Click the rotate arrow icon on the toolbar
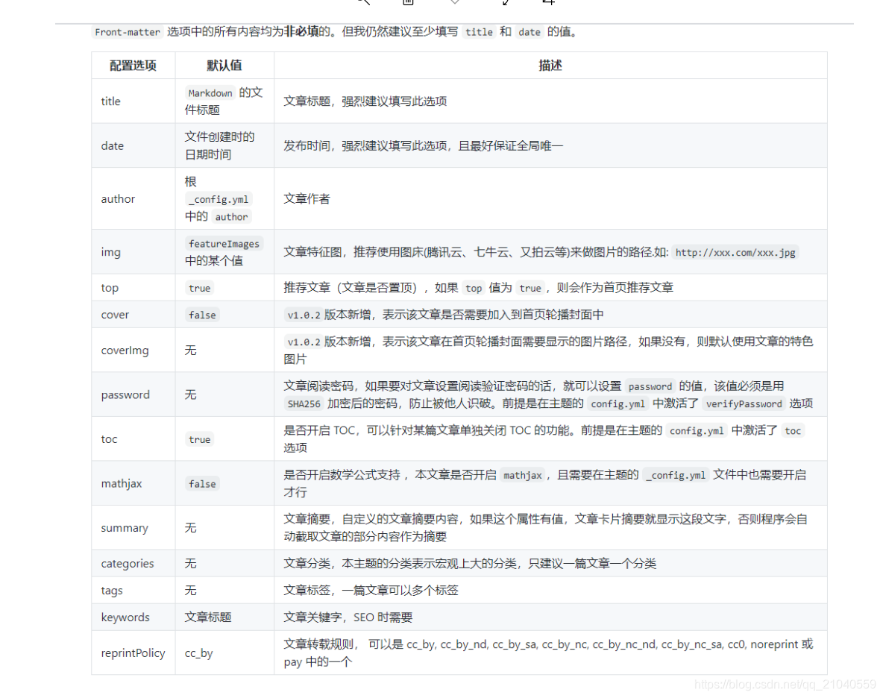Screen dimensions: 883x698 pos(505,4)
